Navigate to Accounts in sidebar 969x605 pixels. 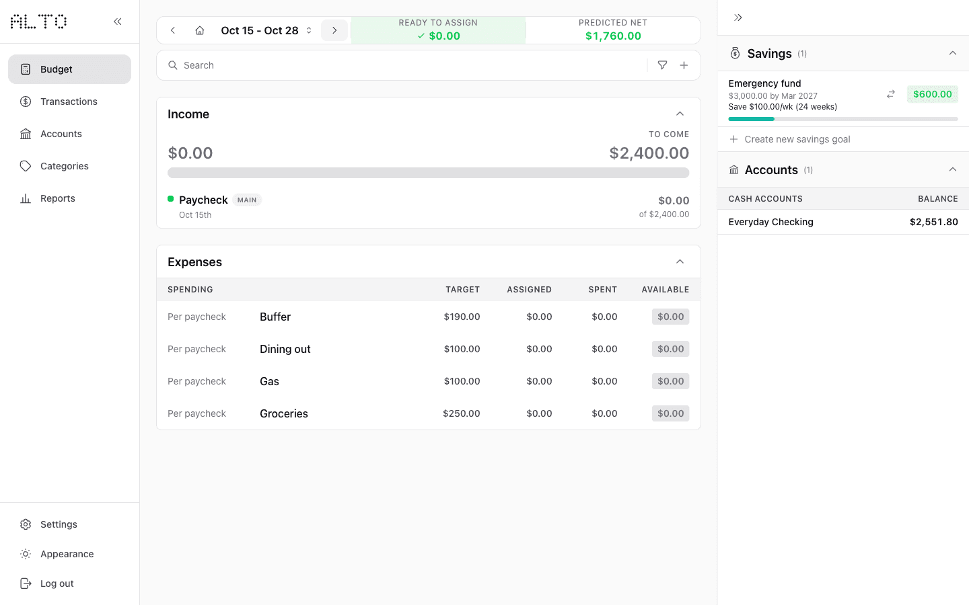click(69, 134)
